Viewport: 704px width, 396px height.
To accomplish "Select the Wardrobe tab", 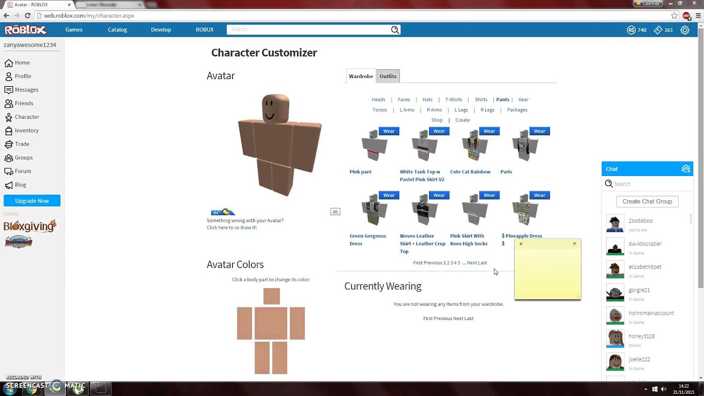I will click(361, 76).
